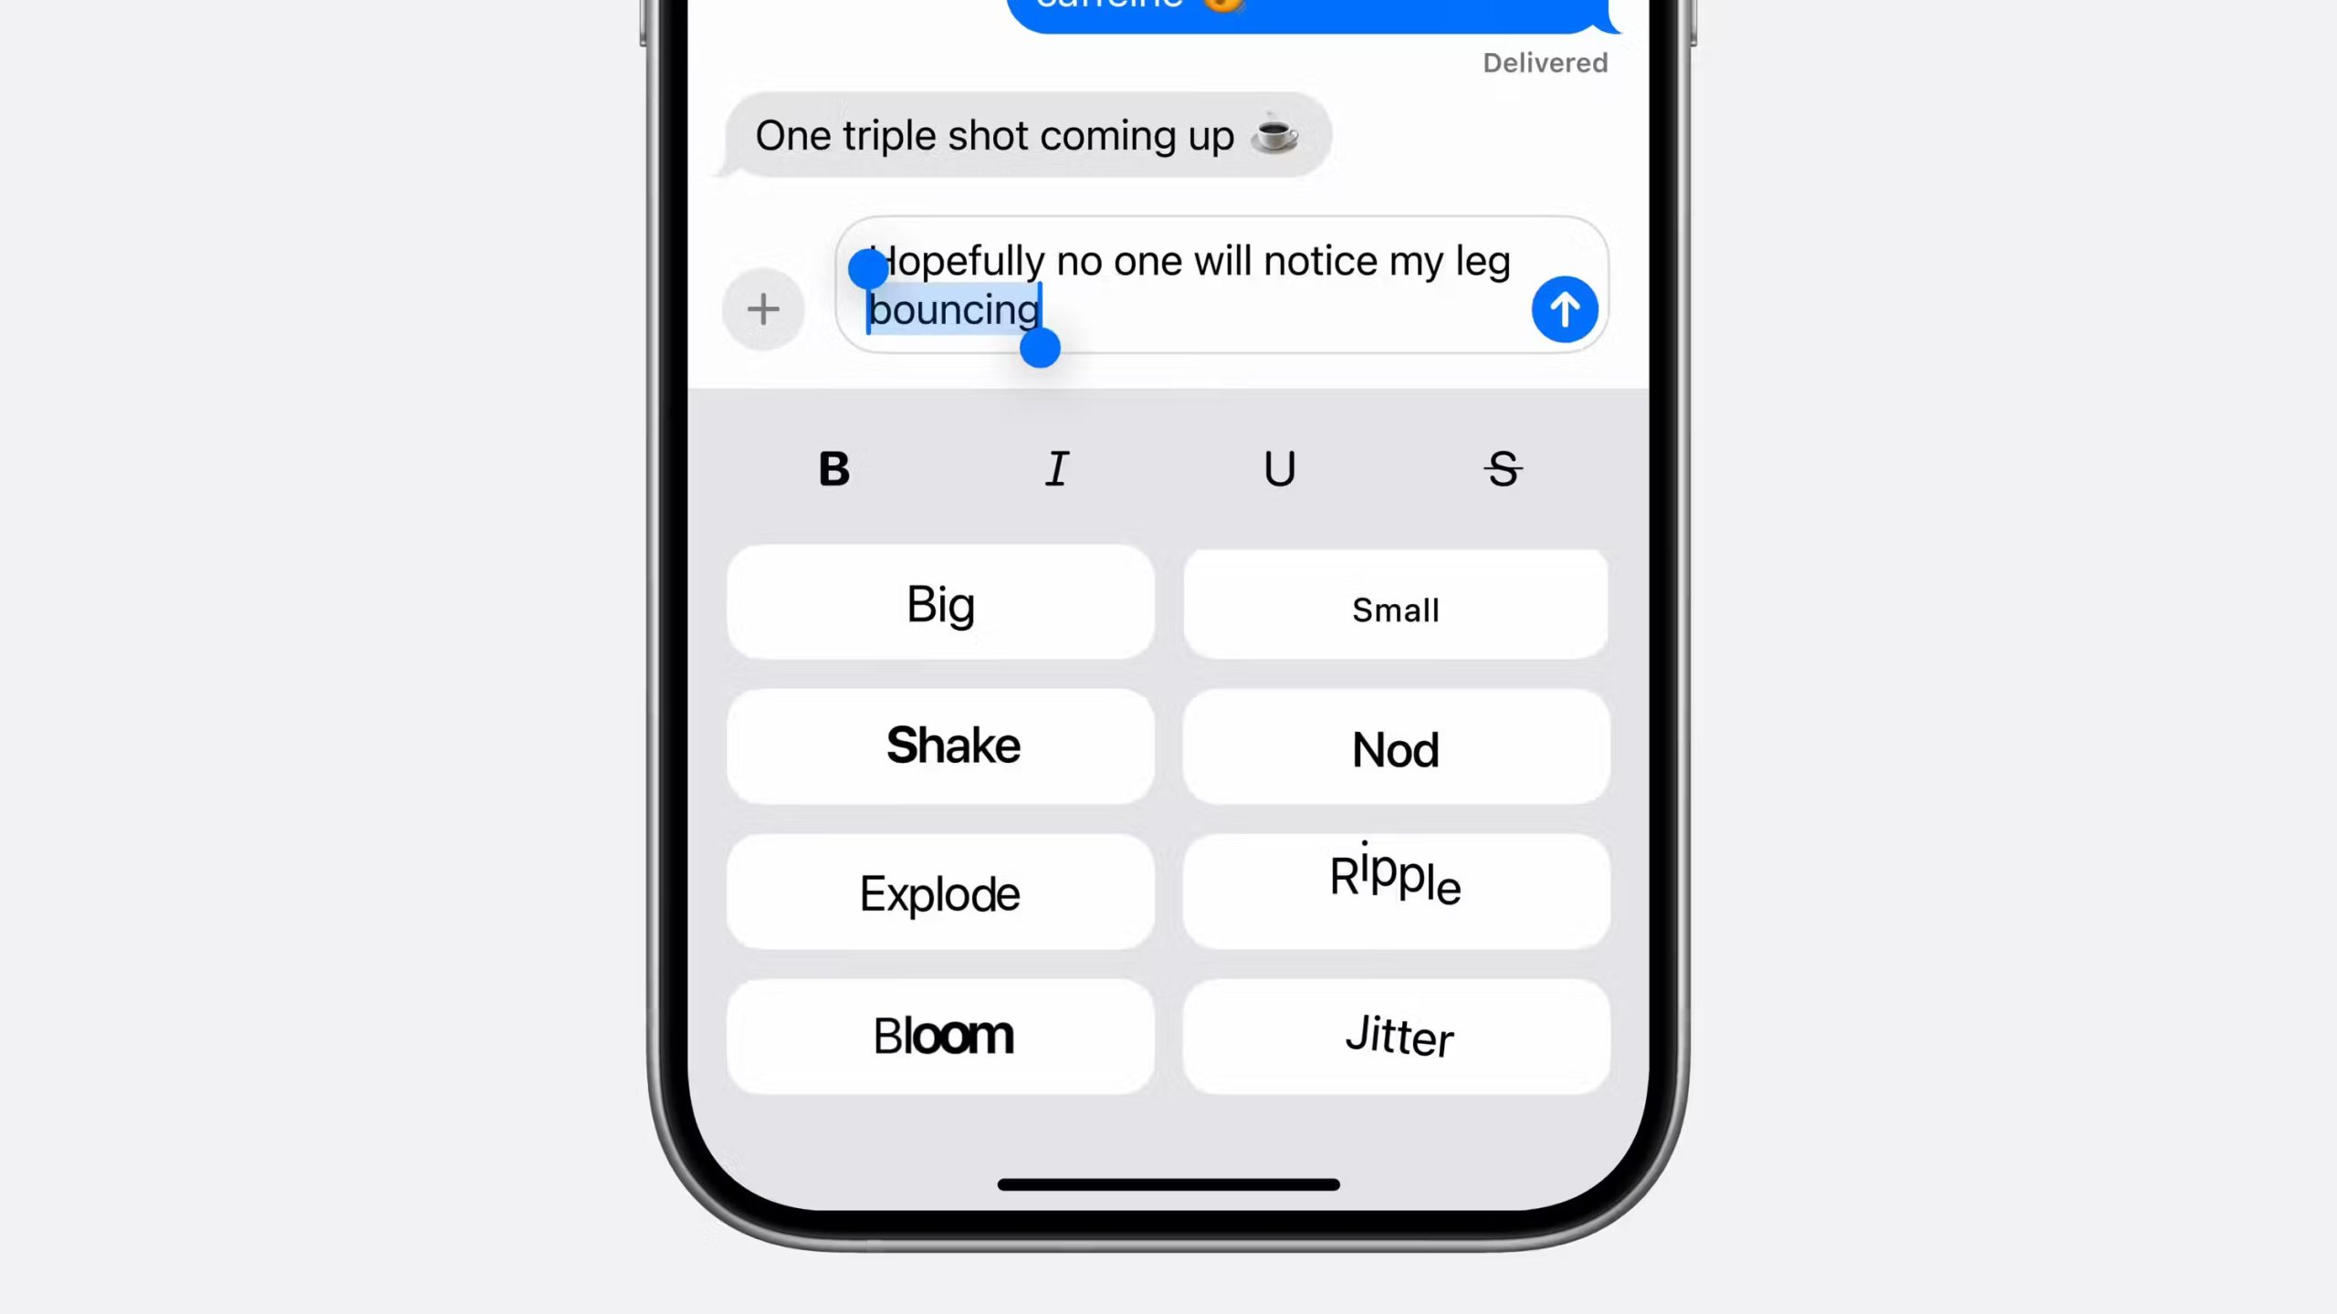
Task: Select the Big text size option
Action: [942, 605]
